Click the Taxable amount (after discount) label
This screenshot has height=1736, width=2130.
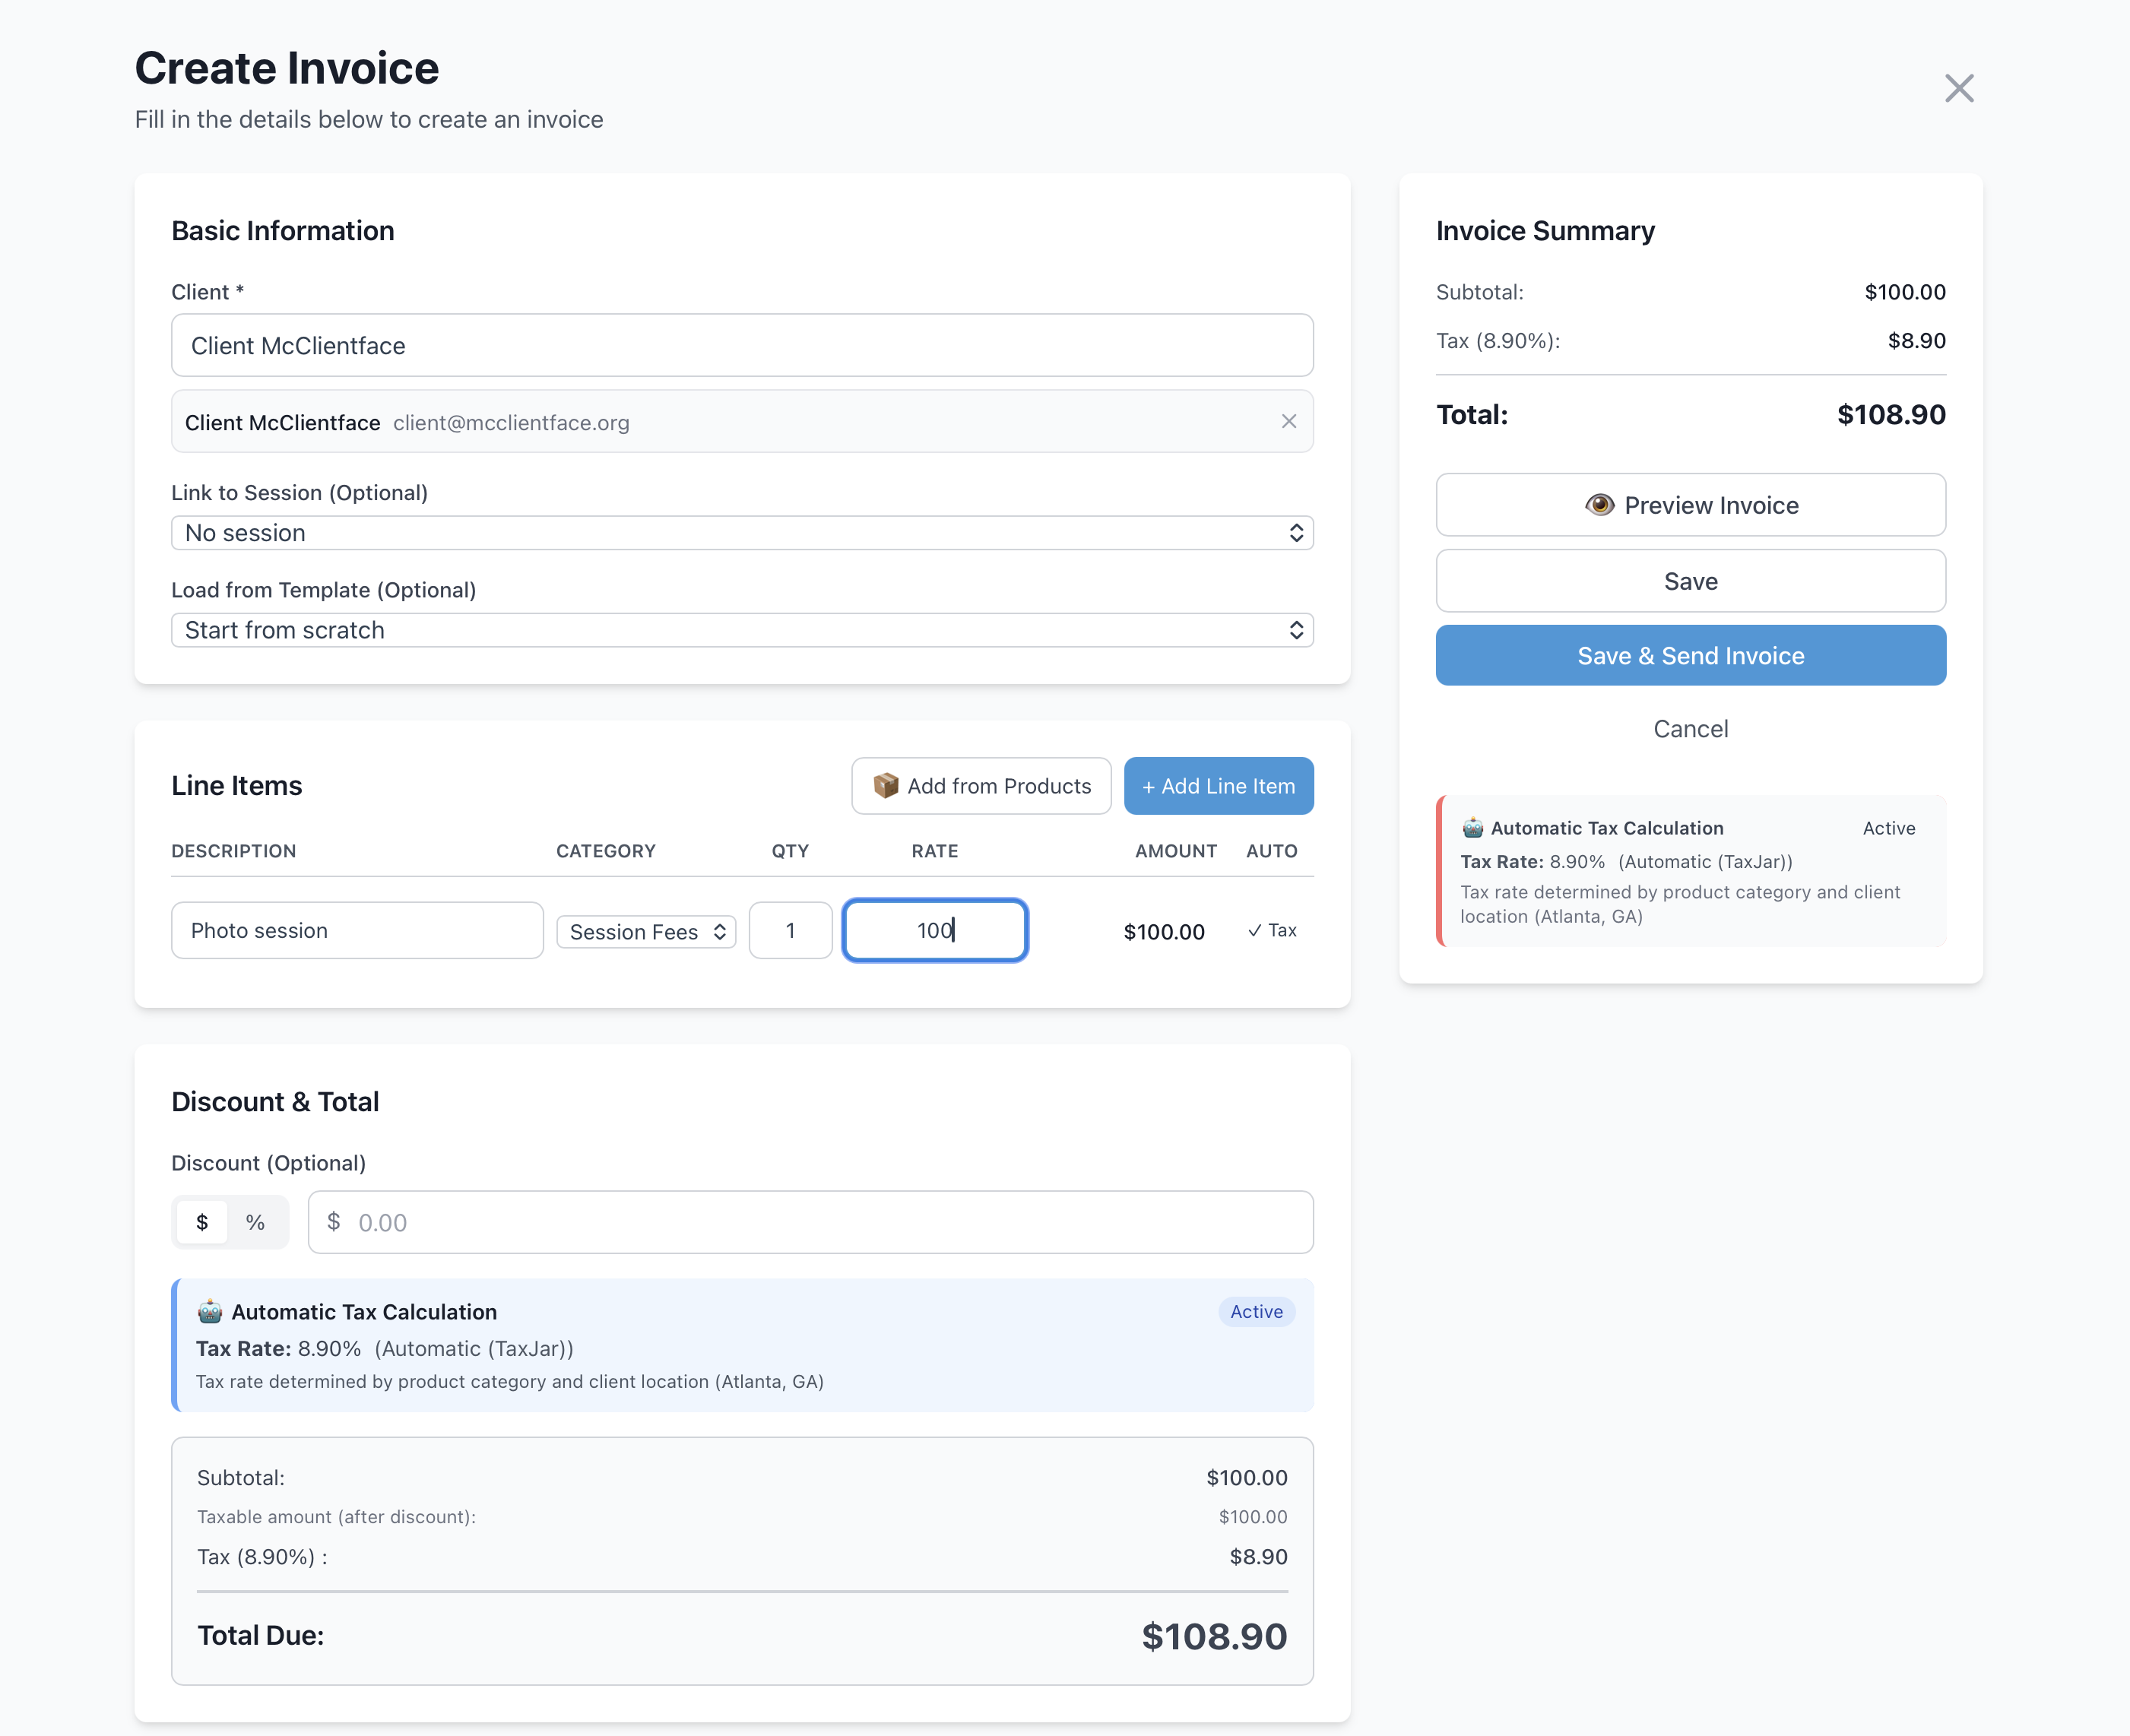click(336, 1517)
